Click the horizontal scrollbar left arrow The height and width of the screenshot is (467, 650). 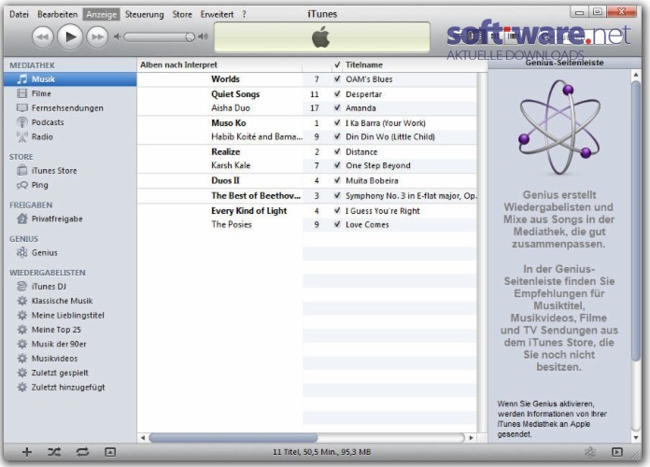pos(143,437)
